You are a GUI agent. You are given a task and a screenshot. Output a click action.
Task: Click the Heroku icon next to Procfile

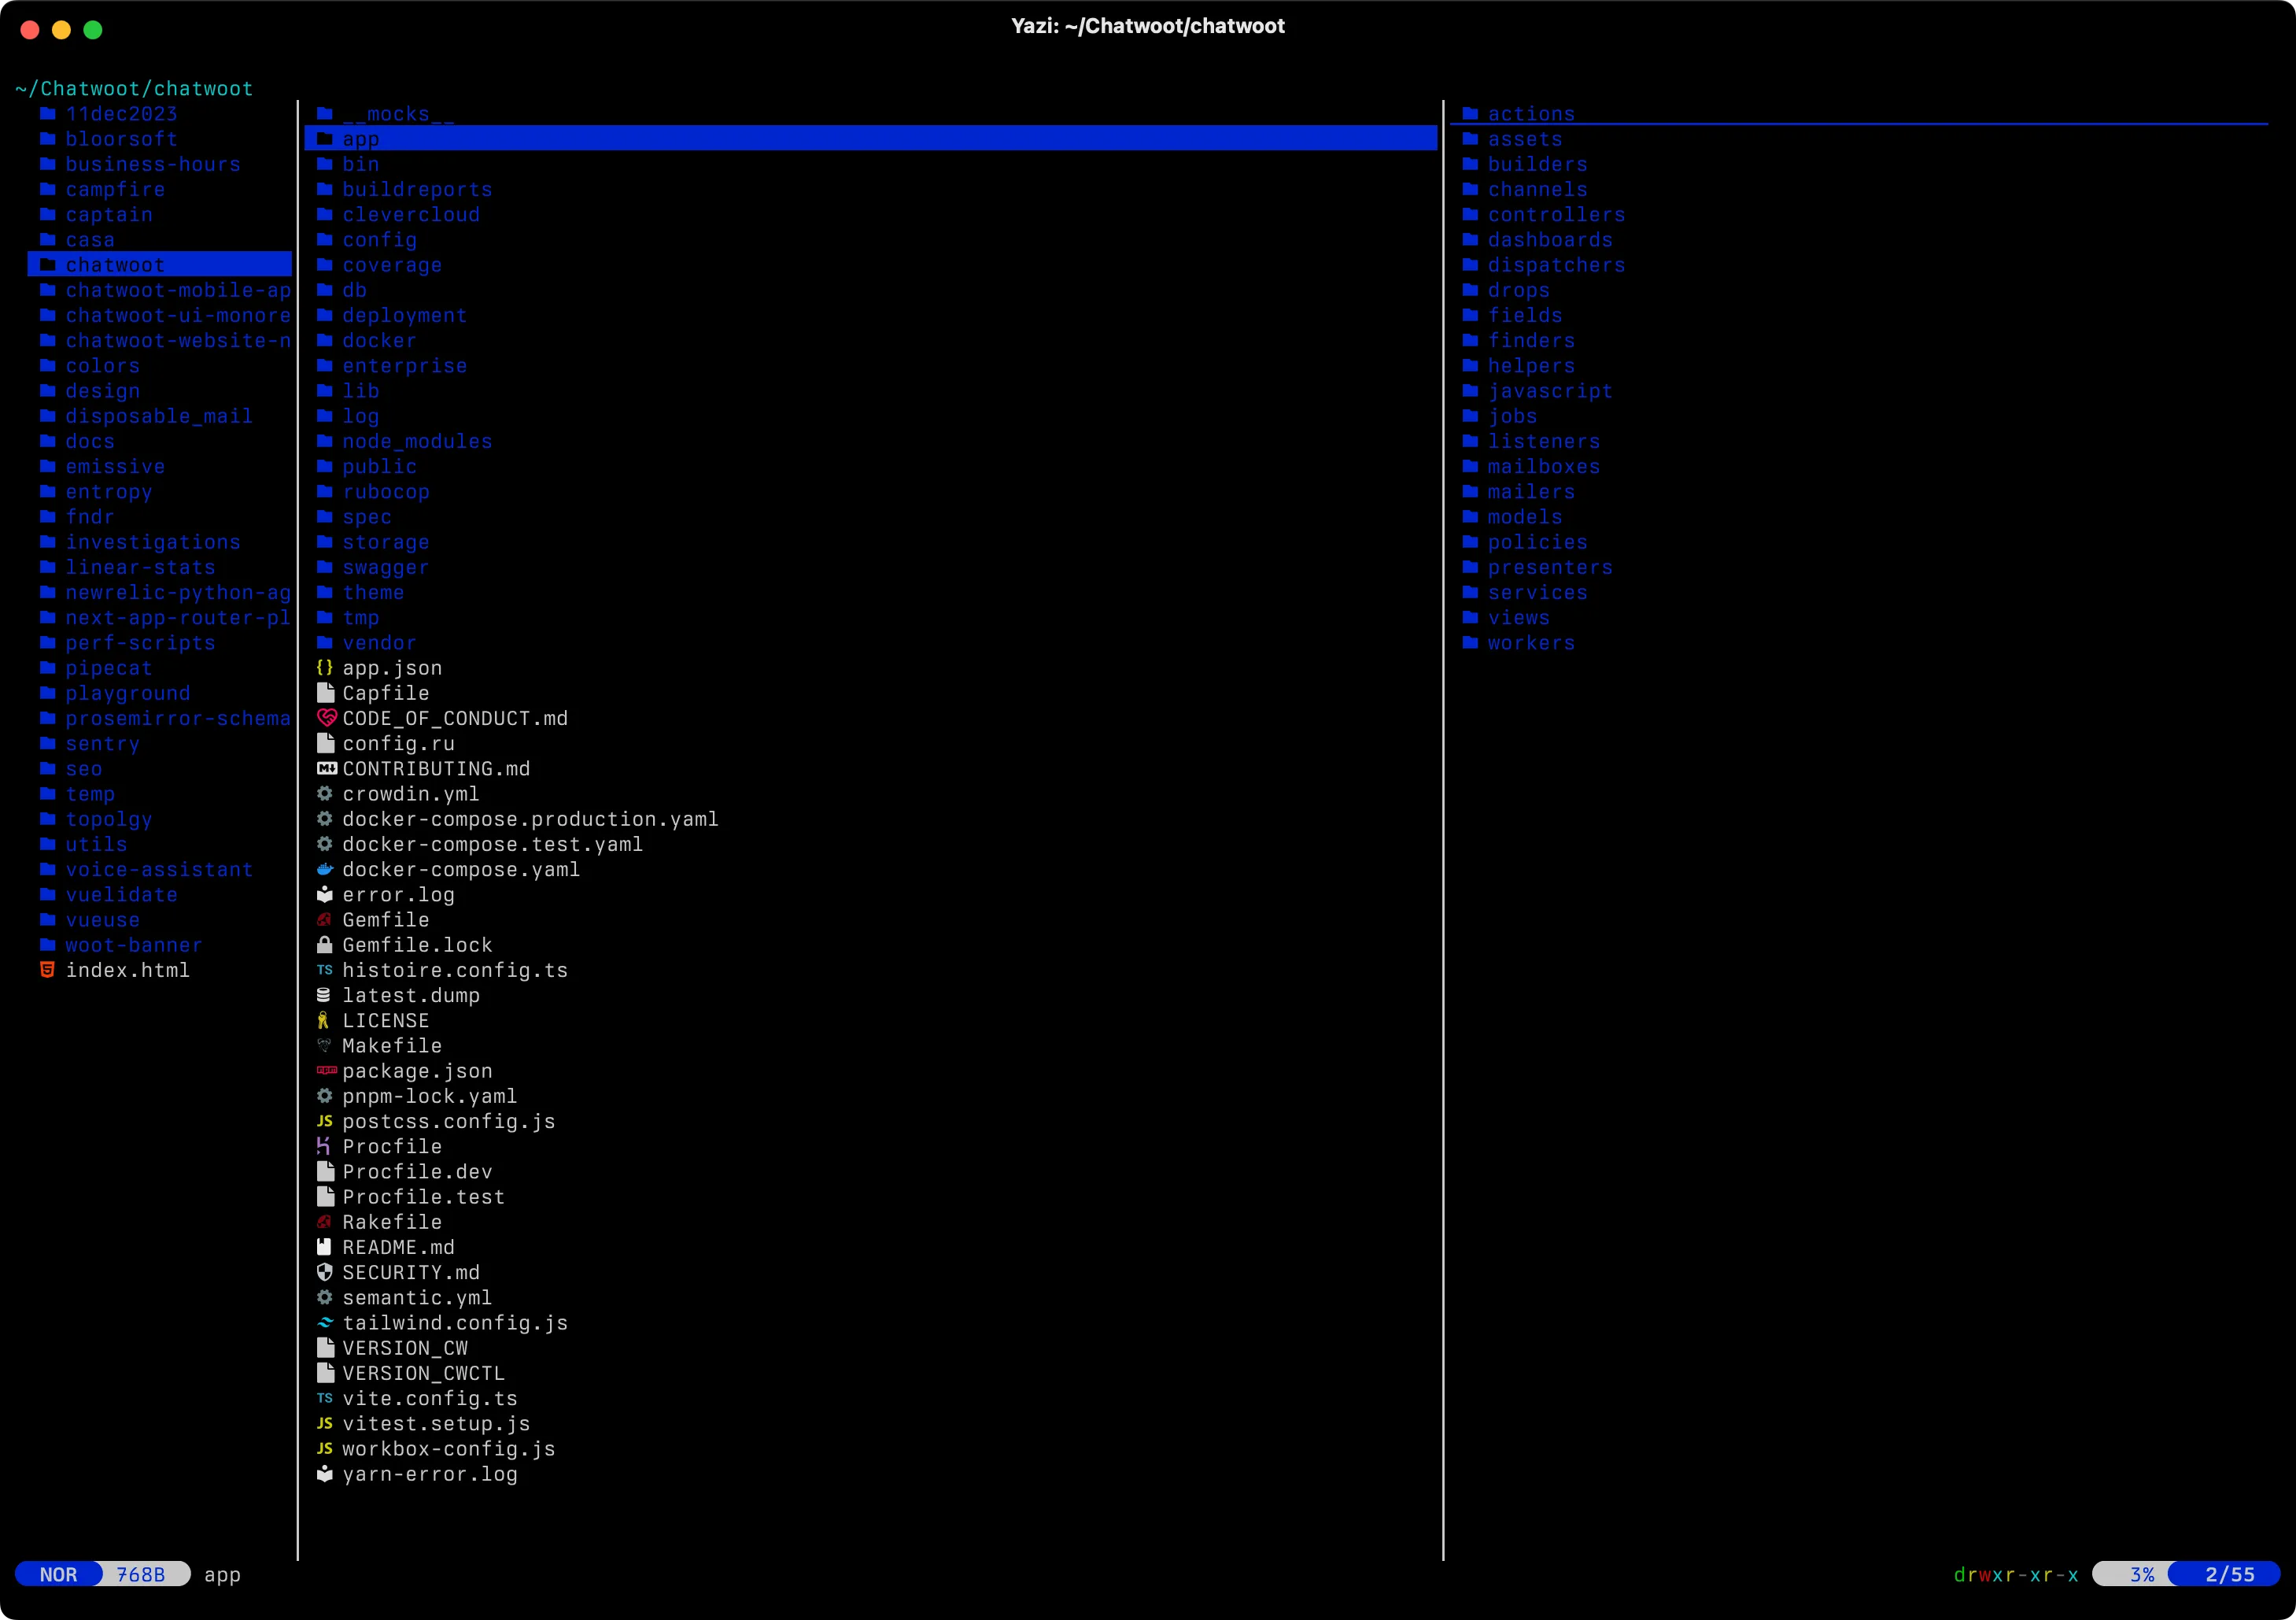click(323, 1145)
